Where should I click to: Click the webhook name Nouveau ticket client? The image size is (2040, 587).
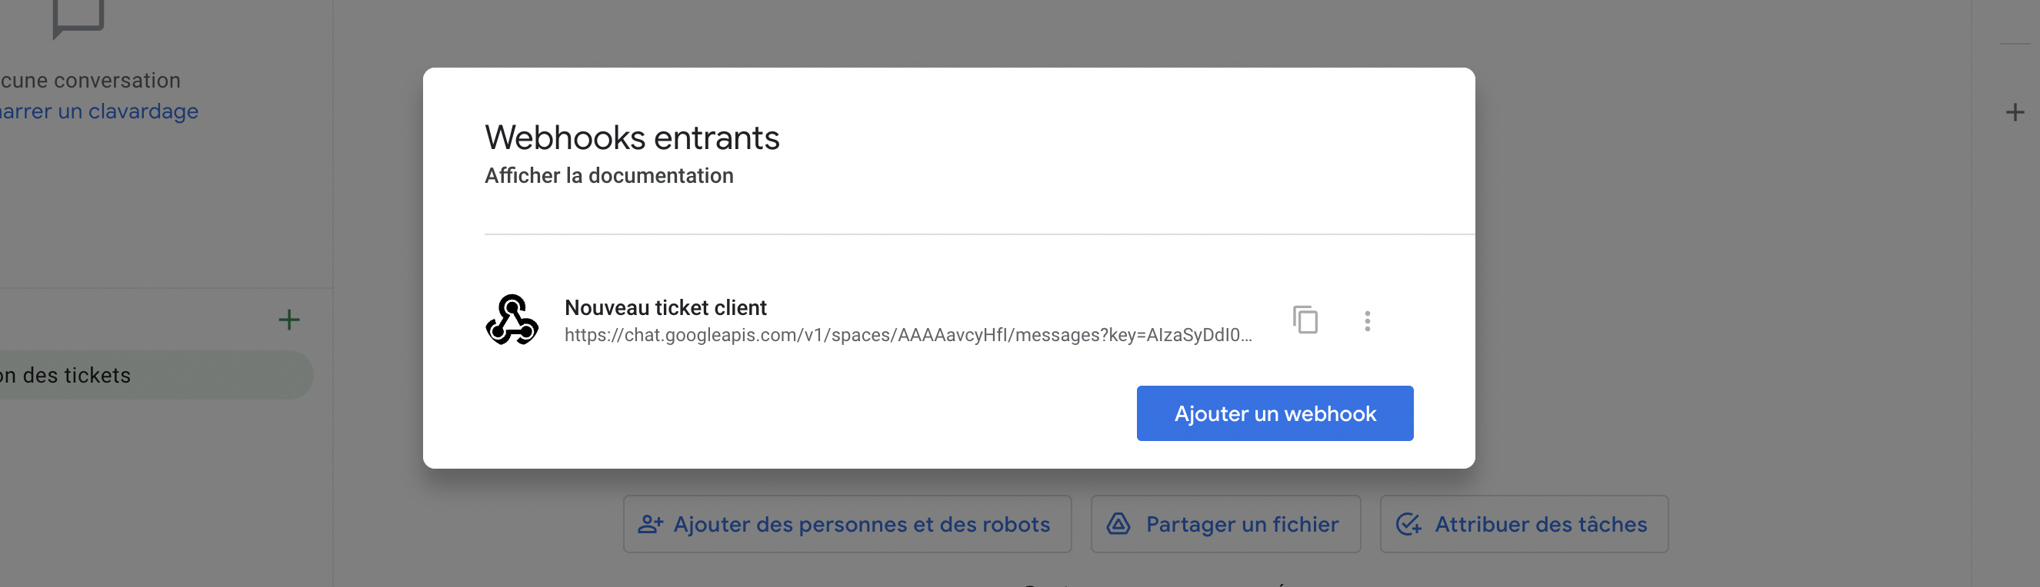pos(665,308)
